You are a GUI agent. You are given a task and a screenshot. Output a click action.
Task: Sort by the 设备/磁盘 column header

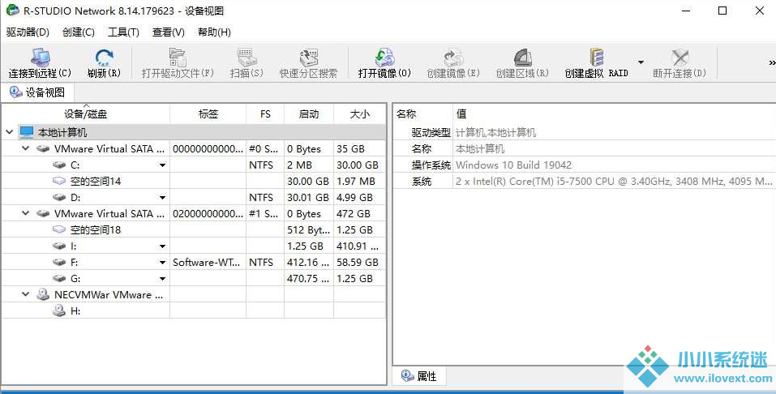click(x=86, y=113)
